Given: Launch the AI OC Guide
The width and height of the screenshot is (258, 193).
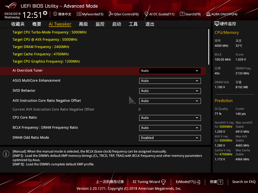Looking at the screenshot, I should (x=159, y=14).
